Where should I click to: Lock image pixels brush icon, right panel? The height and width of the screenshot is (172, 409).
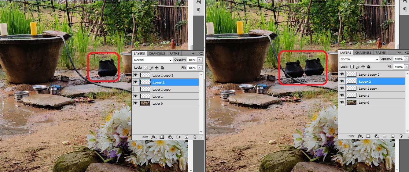click(x=358, y=67)
